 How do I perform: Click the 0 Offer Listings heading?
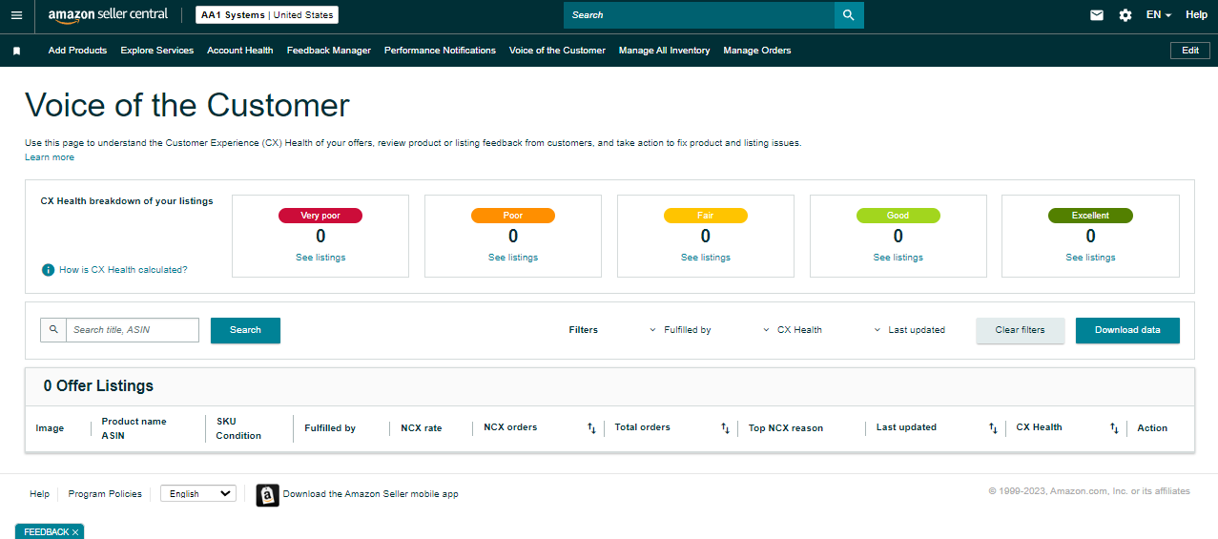[x=98, y=386]
